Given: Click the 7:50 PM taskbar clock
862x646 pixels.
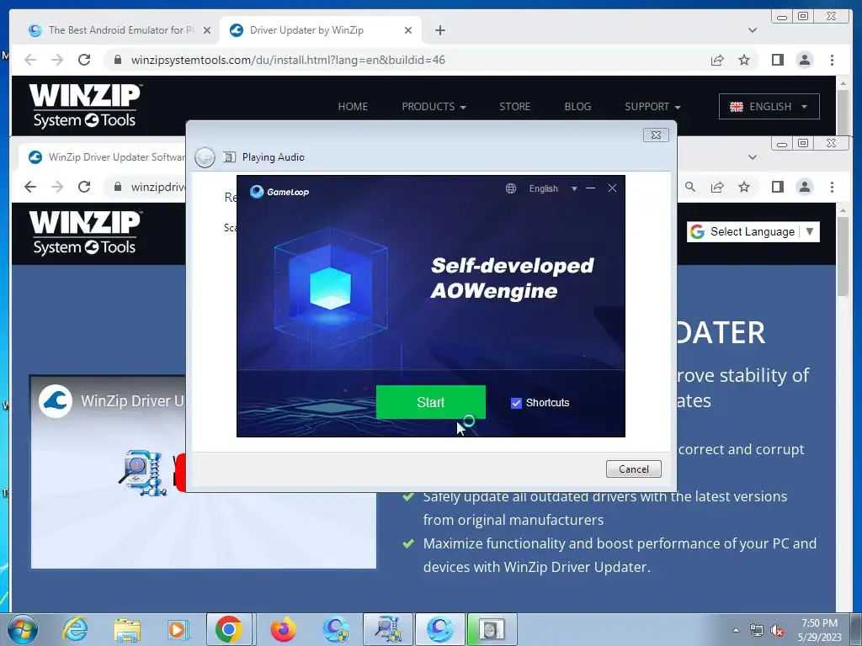Looking at the screenshot, I should pyautogui.click(x=819, y=630).
